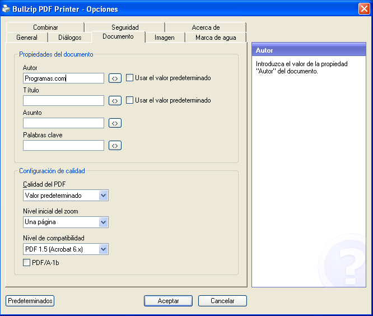This screenshot has width=373, height=316.
Task: Click the help text 'Introduzca el valor de la propiedad'
Action: tap(302, 64)
